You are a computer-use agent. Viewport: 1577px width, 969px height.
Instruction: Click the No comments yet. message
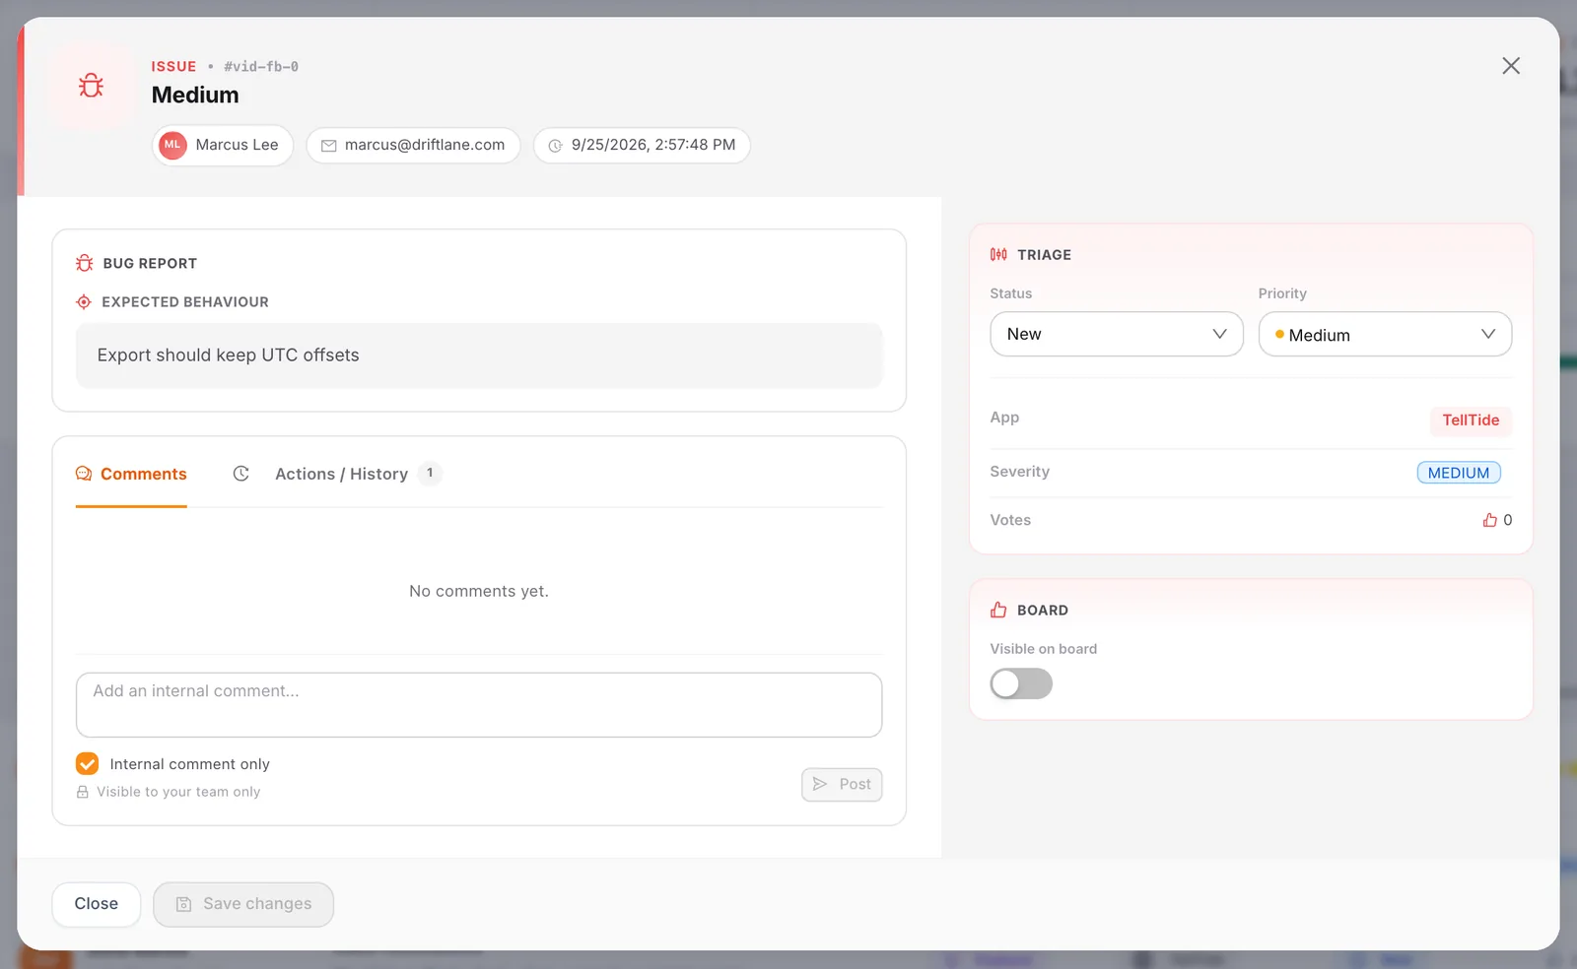pos(478,591)
